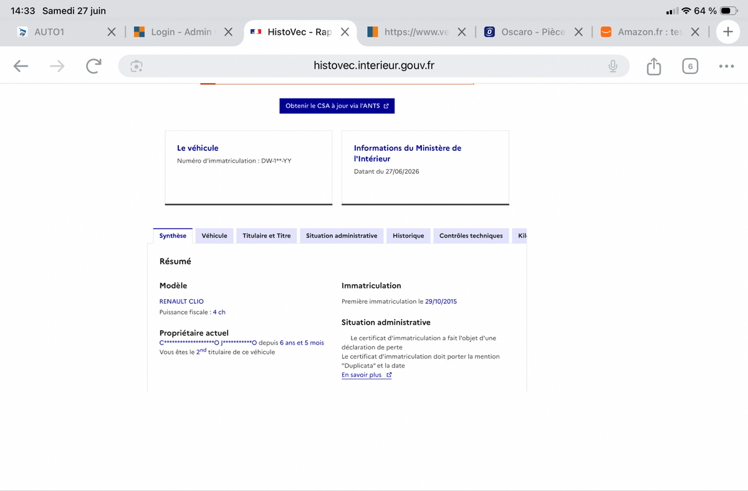748x491 pixels.
Task: Open the Véhicule tab
Action: click(x=214, y=236)
